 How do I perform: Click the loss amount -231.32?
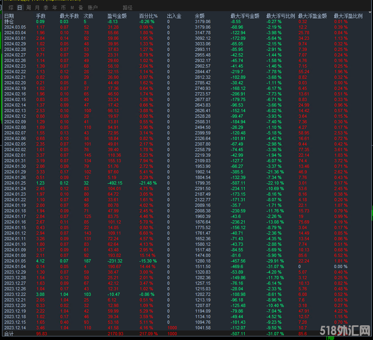[x=115, y=261]
